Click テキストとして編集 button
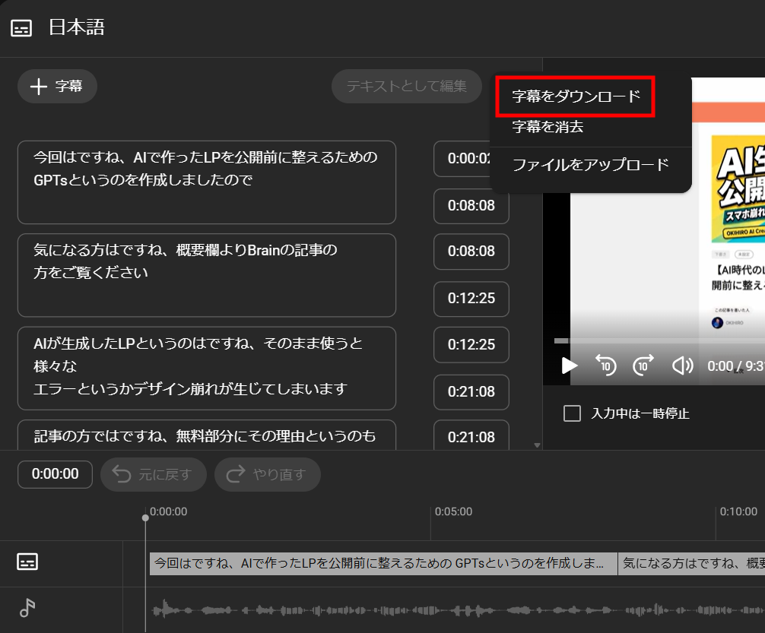This screenshot has height=633, width=765. tap(406, 87)
